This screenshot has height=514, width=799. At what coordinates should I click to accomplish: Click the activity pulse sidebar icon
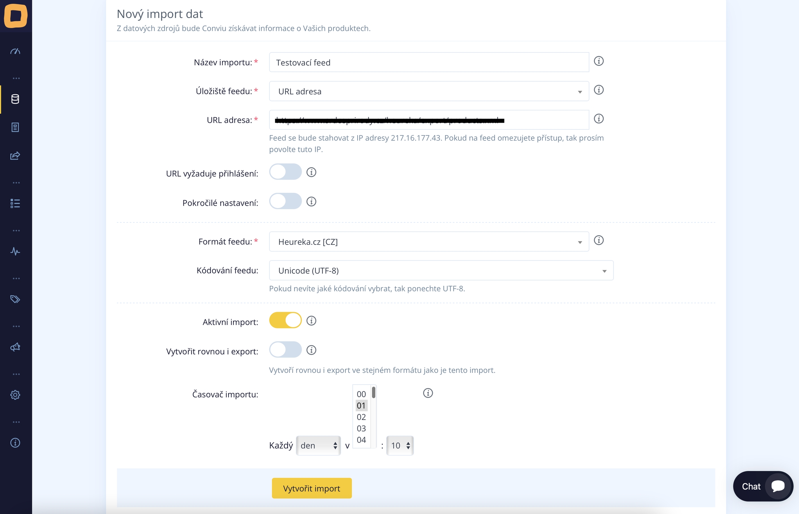point(15,251)
